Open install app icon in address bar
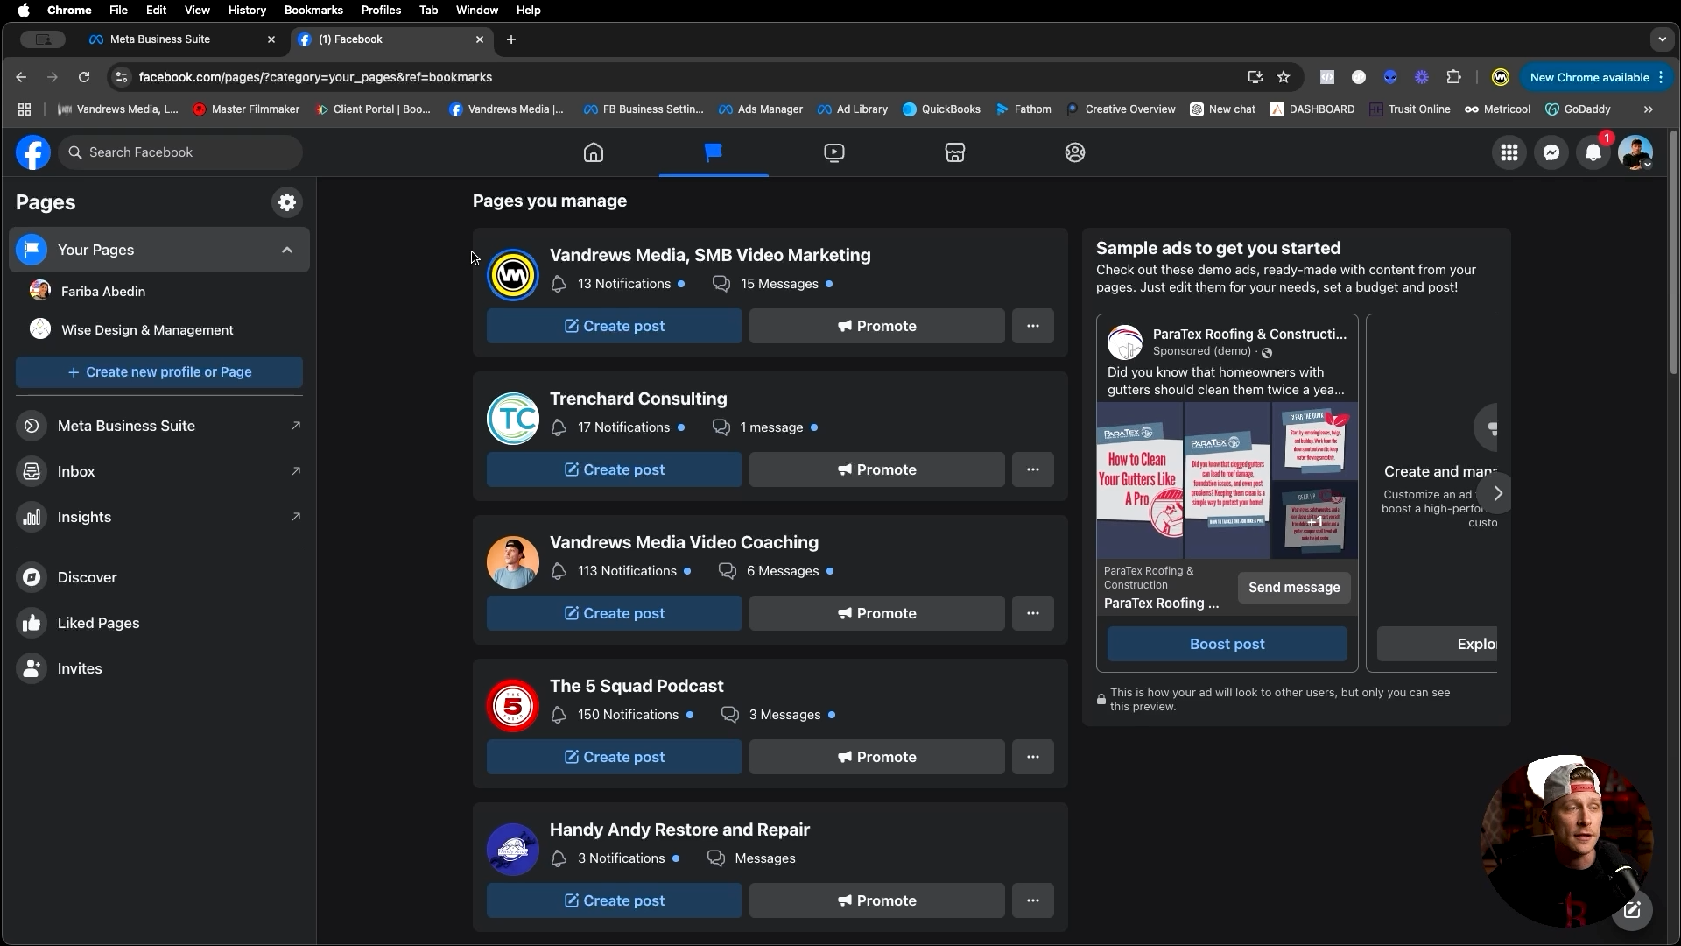Viewport: 1681px width, 946px height. (x=1255, y=77)
